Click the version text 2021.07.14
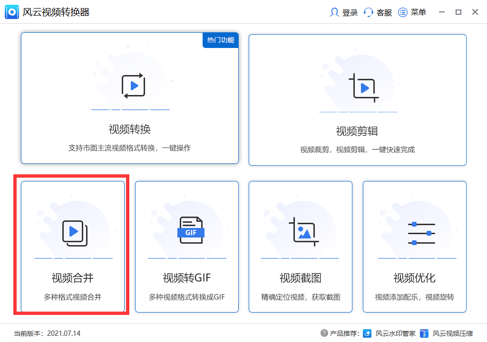487x342 pixels. coord(64,333)
